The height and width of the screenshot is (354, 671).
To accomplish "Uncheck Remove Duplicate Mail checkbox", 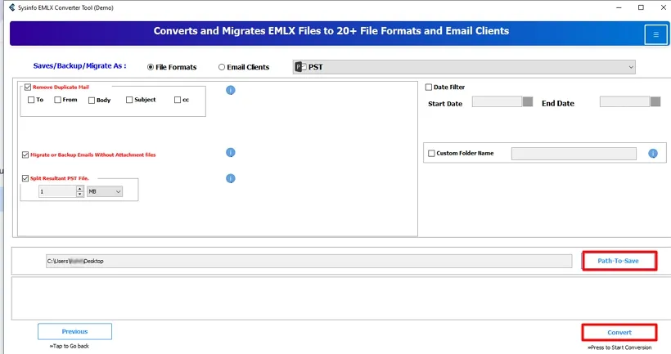I will point(28,87).
